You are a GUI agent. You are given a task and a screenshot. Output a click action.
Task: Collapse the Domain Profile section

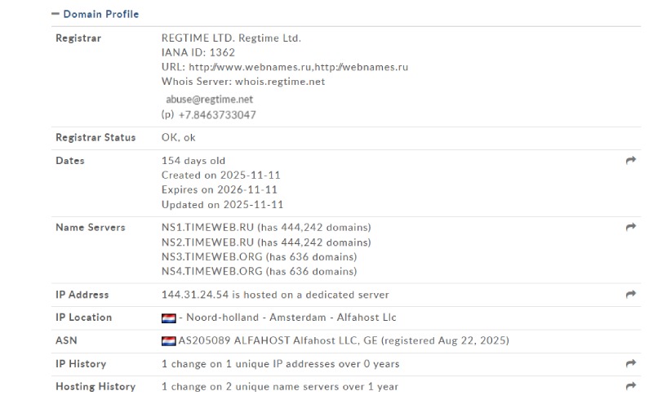(x=56, y=14)
